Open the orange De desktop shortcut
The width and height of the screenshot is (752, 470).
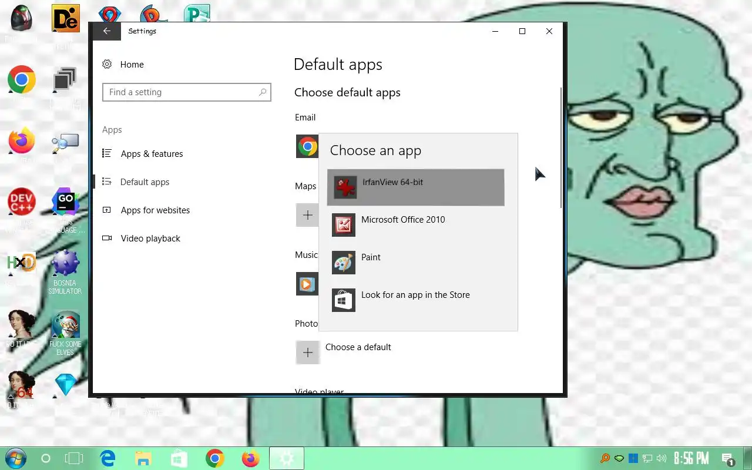(65, 19)
